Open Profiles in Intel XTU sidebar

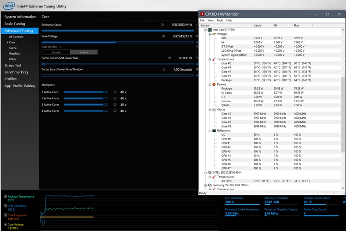pos(10,79)
